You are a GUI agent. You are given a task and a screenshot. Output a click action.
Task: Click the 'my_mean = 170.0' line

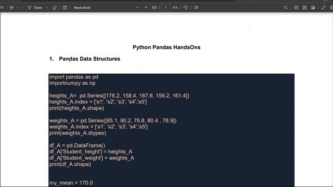click(x=71, y=183)
